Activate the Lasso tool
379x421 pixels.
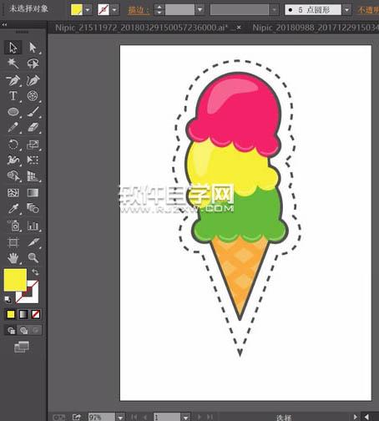pos(33,63)
